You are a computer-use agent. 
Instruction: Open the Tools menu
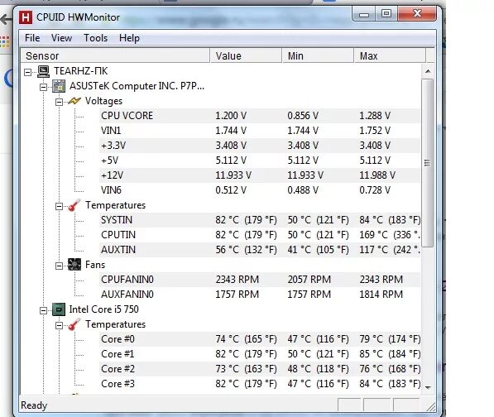95,38
